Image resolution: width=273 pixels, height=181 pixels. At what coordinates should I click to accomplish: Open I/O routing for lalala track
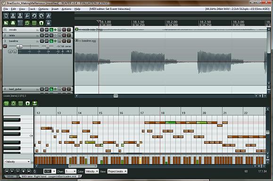(x=42, y=35)
